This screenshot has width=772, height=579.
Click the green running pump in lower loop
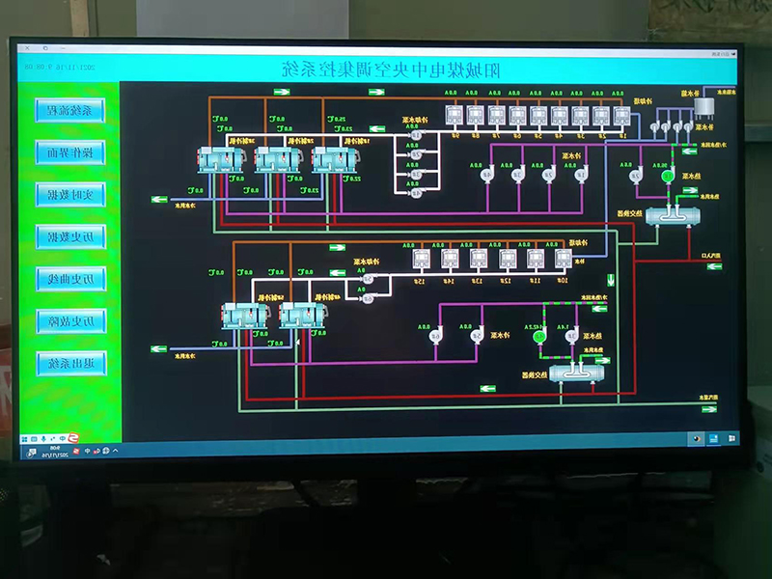[538, 336]
